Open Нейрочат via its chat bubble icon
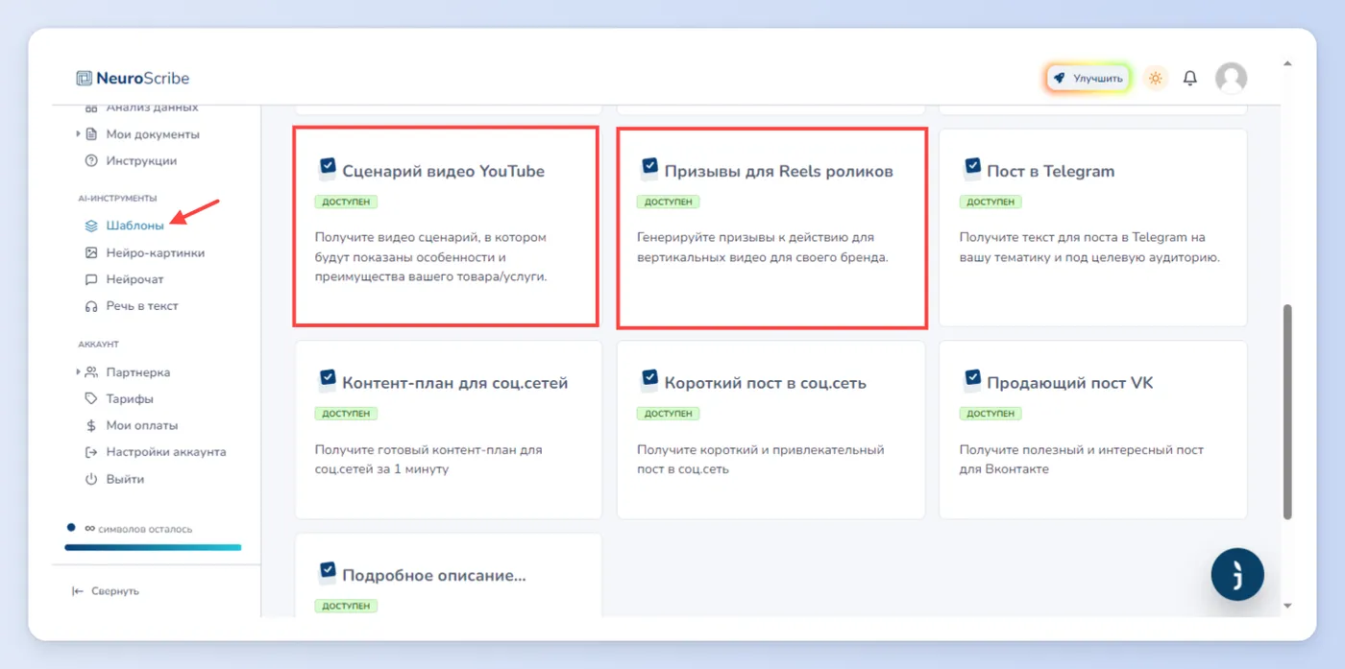Screen dimensions: 1345x669 [91, 279]
